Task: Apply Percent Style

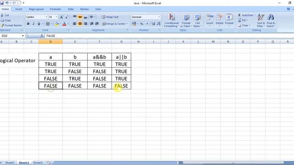Action: coord(142,24)
